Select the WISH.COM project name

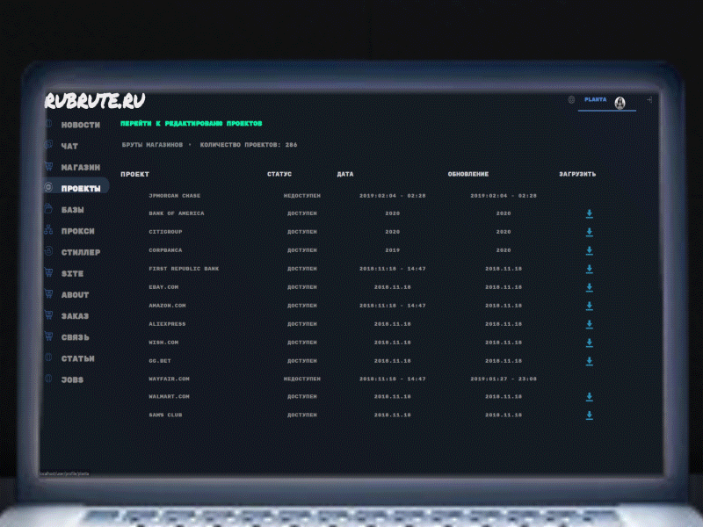tap(163, 342)
